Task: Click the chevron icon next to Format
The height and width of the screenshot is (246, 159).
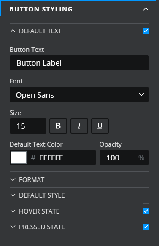Action: coord(13,179)
